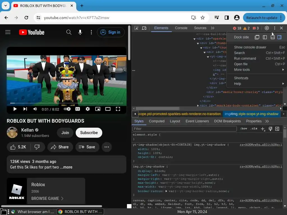Mute the video volume
The width and height of the screenshot is (287, 215).
[x=35, y=109]
